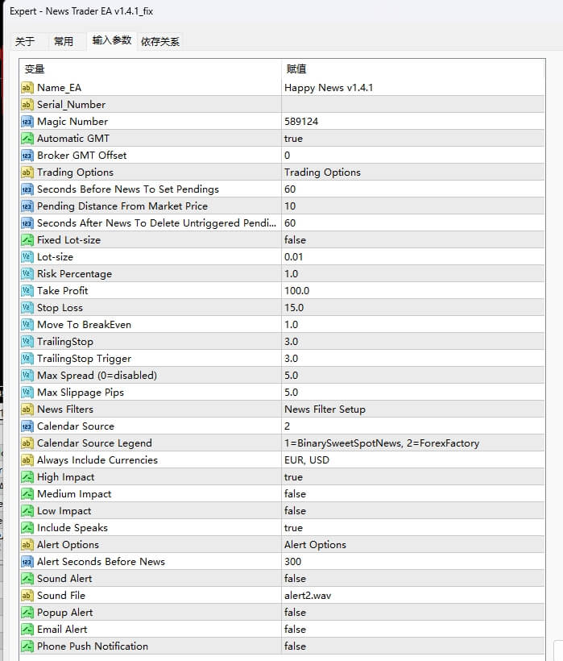Select the 关于 tab
Viewport: 563px width, 661px height.
[27, 40]
